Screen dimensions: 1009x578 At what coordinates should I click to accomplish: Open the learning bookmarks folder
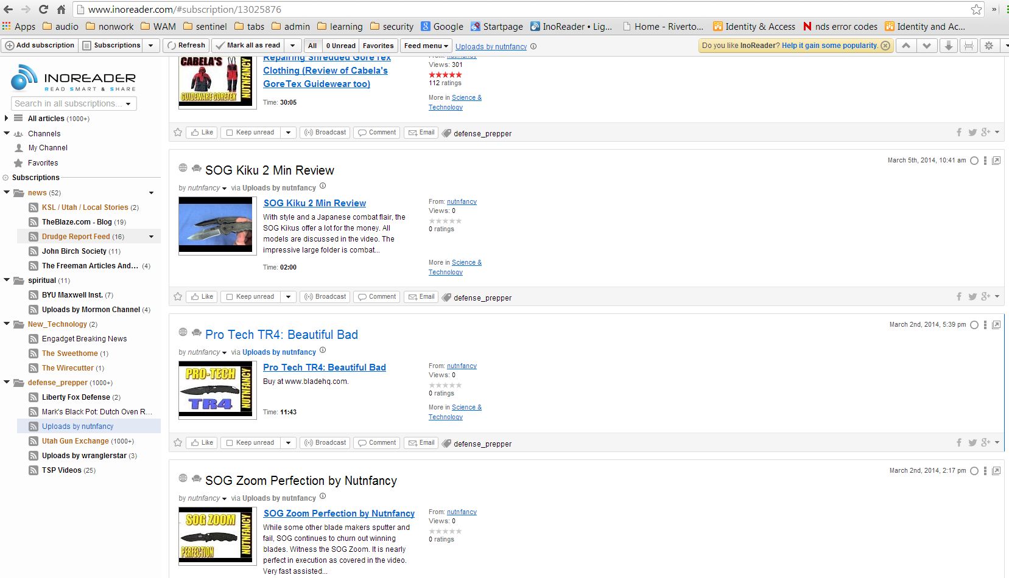tap(339, 27)
